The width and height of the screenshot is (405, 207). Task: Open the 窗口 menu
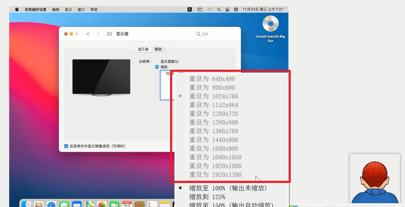[x=81, y=9]
